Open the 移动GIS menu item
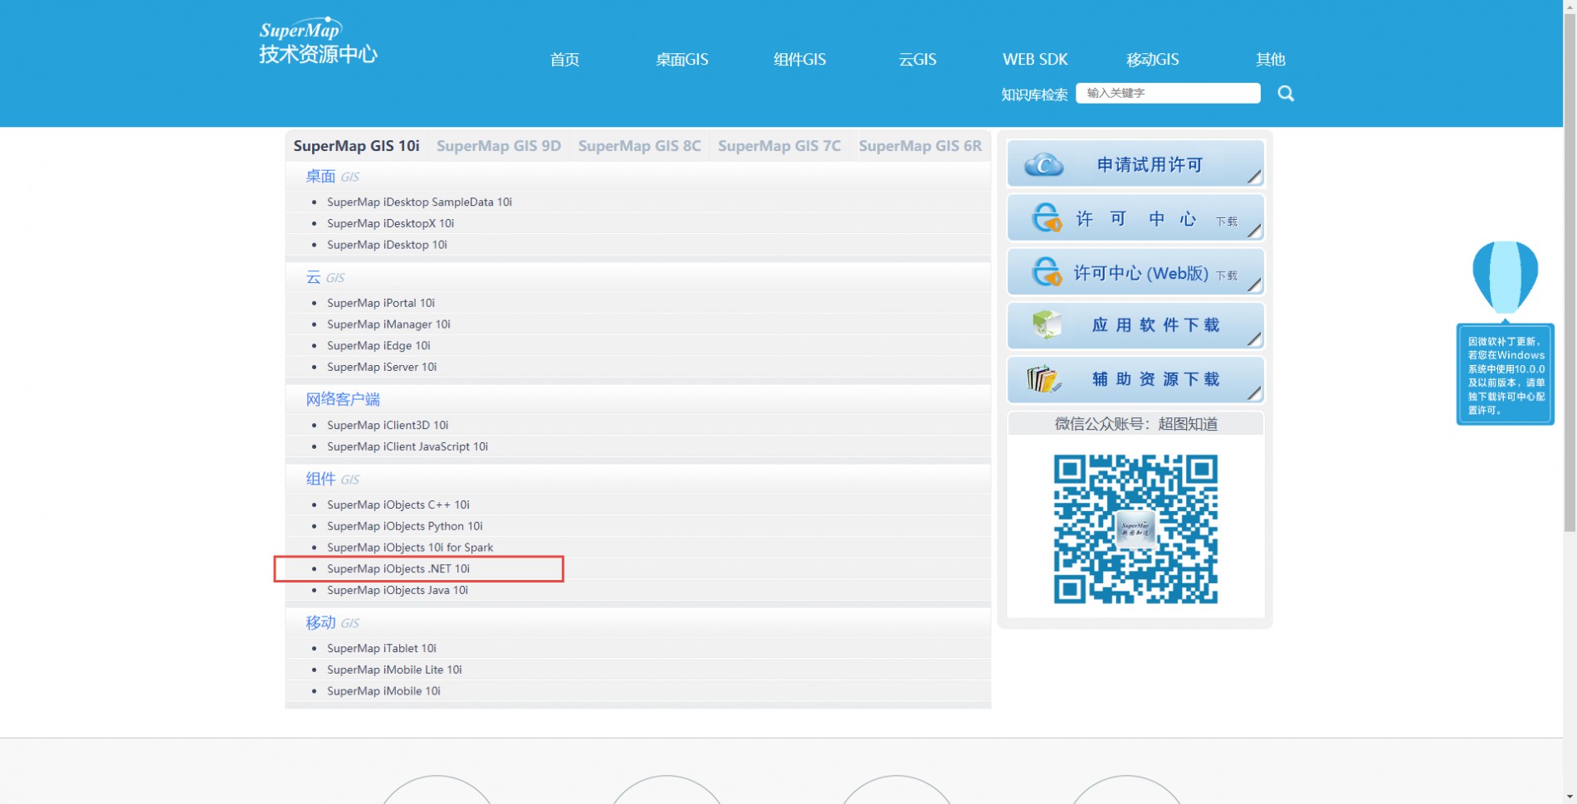 pyautogui.click(x=1152, y=60)
